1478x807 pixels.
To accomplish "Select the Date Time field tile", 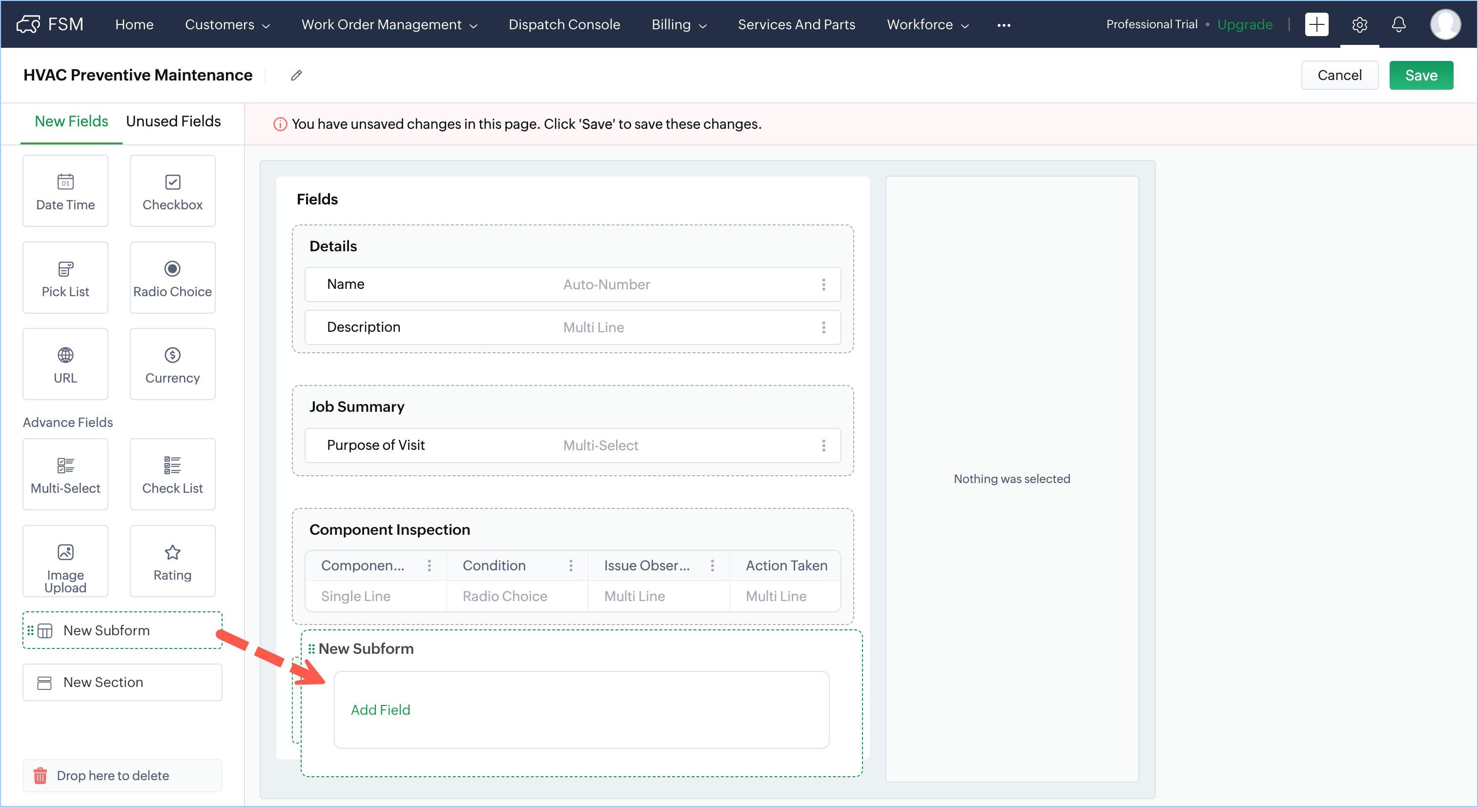I will (x=65, y=191).
